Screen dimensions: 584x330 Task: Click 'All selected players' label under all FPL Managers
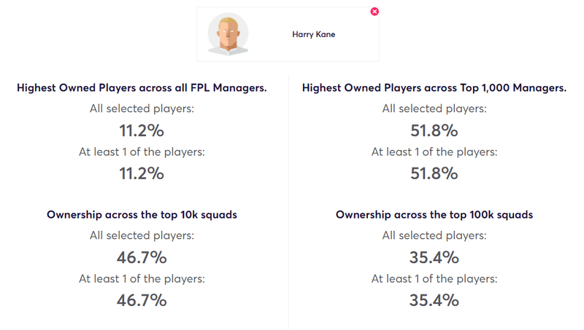(x=142, y=109)
